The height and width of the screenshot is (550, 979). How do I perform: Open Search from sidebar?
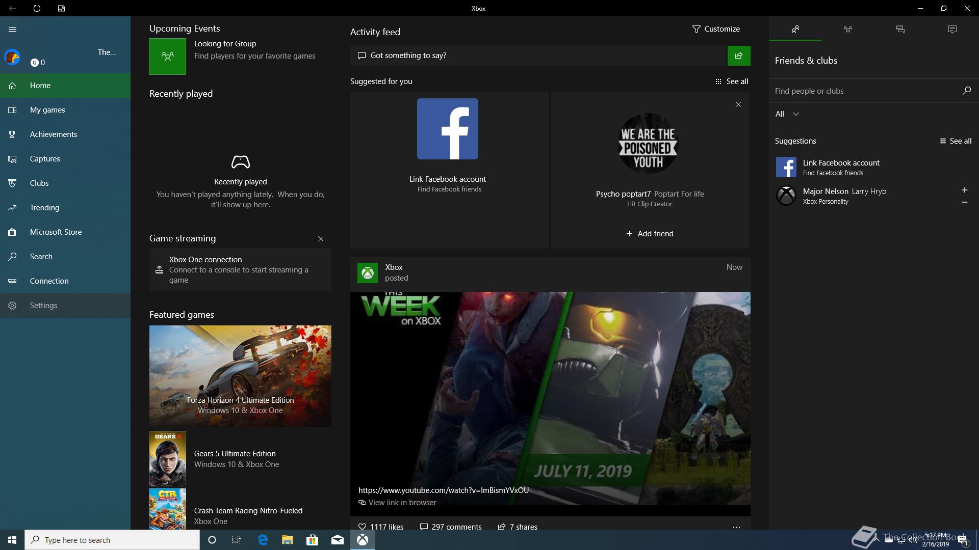[65, 257]
